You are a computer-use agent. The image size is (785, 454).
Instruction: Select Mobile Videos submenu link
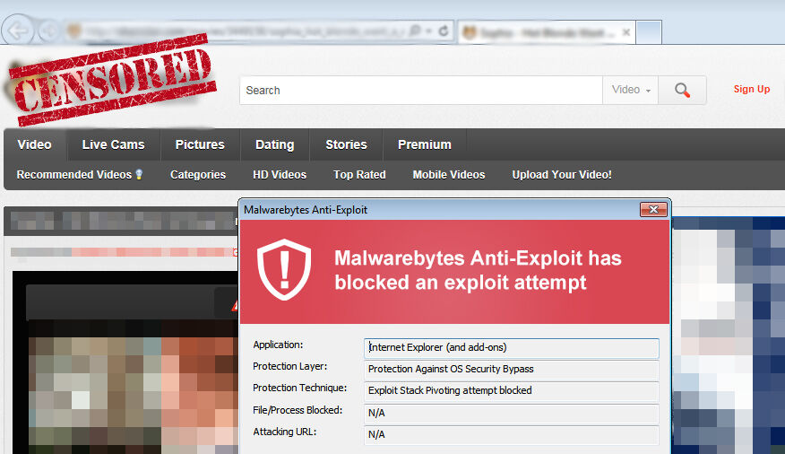[x=449, y=174]
